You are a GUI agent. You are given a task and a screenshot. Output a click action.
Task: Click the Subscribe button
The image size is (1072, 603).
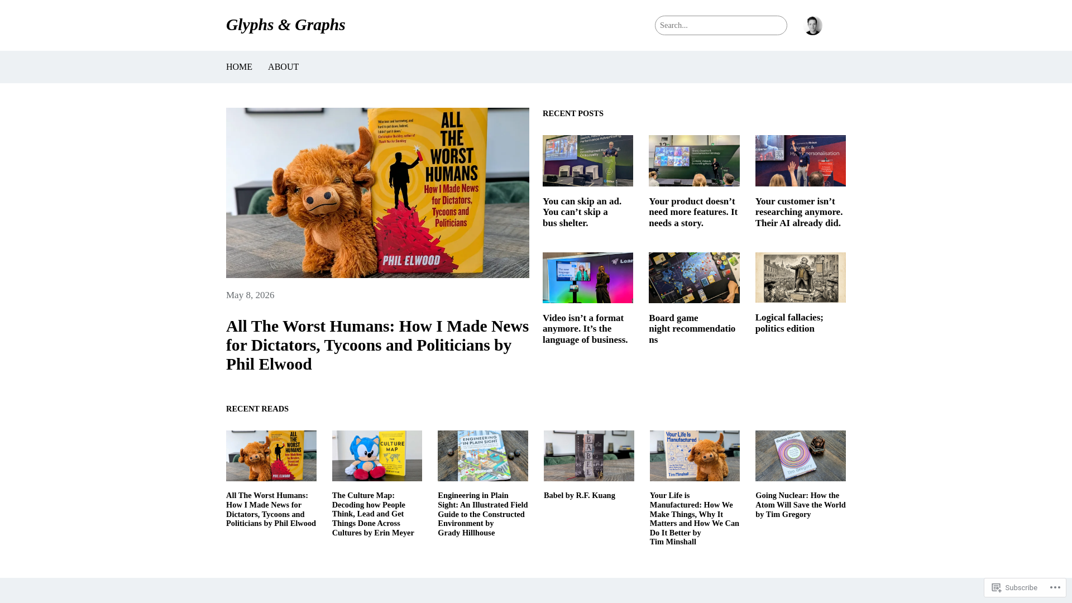point(1014,587)
